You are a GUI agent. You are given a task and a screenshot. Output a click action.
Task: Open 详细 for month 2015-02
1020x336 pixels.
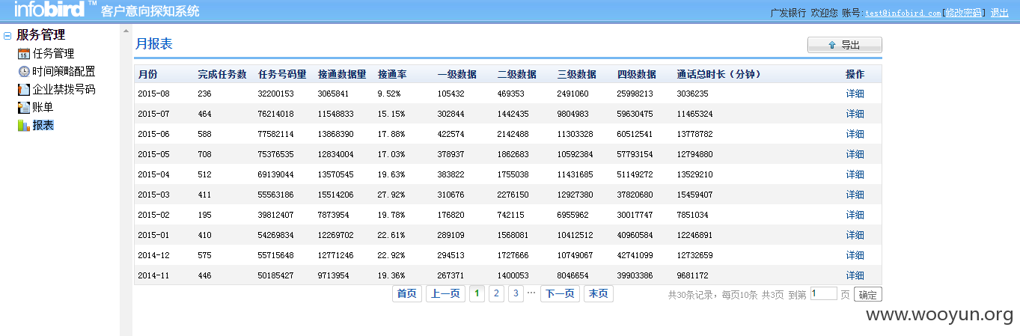point(855,215)
